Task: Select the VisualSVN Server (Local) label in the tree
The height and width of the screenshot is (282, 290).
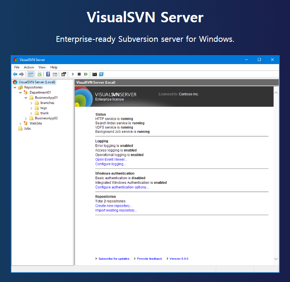Action: click(x=37, y=82)
